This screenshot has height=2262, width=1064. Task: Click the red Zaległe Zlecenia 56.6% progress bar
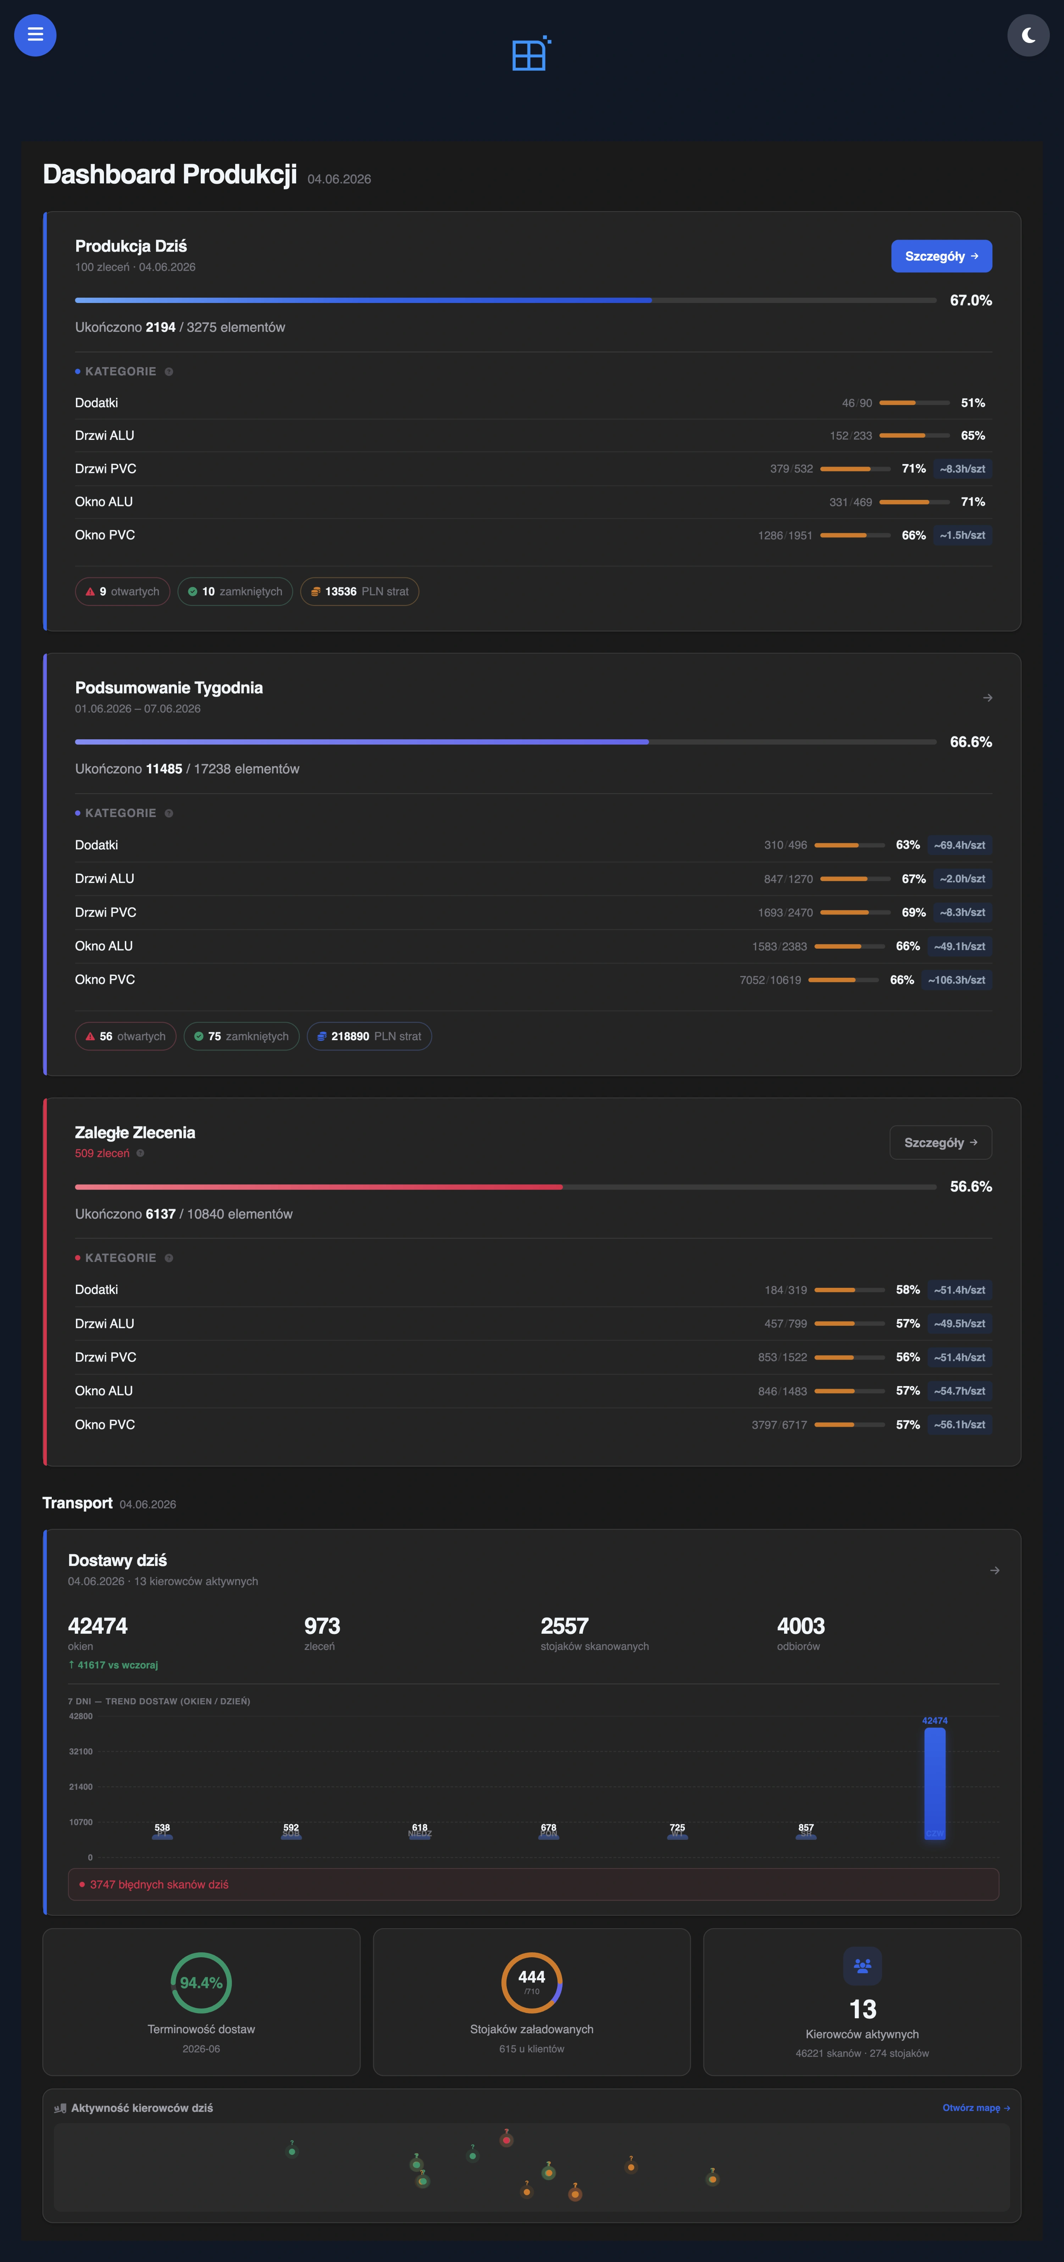pyautogui.click(x=506, y=1187)
